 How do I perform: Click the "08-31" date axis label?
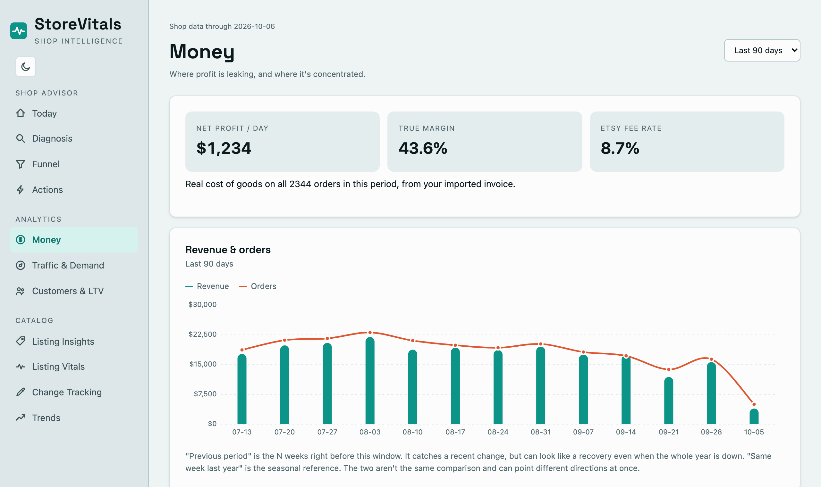[541, 432]
